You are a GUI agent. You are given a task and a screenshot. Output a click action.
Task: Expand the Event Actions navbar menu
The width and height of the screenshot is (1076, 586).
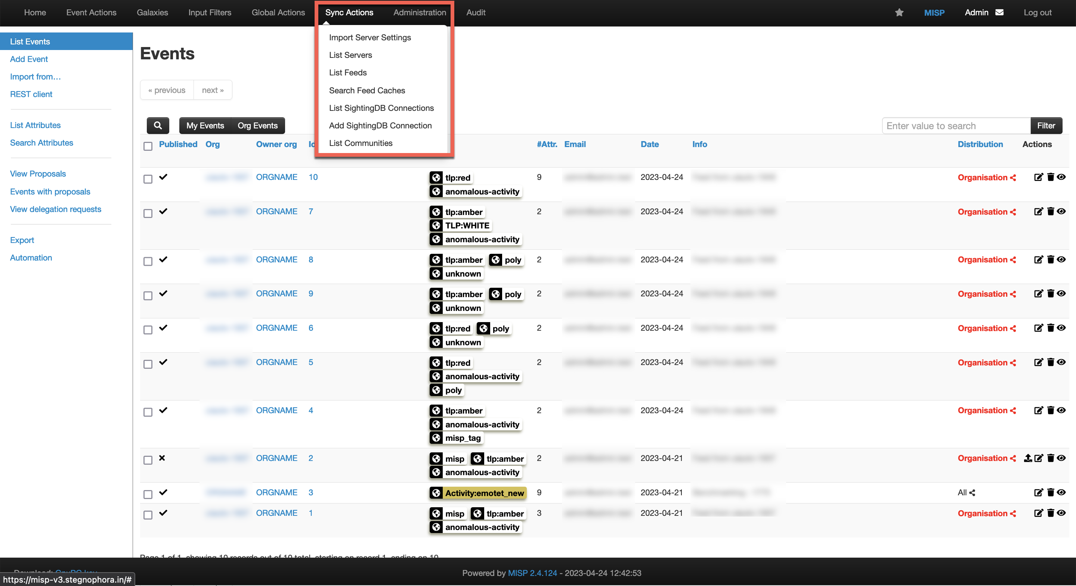[x=91, y=13]
